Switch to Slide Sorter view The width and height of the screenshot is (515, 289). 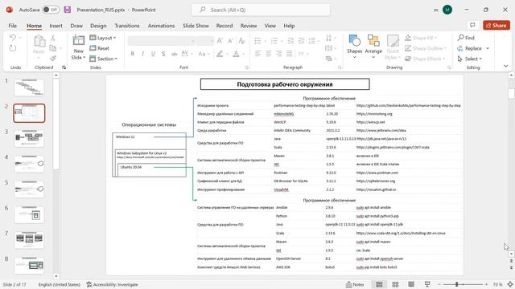coord(395,284)
